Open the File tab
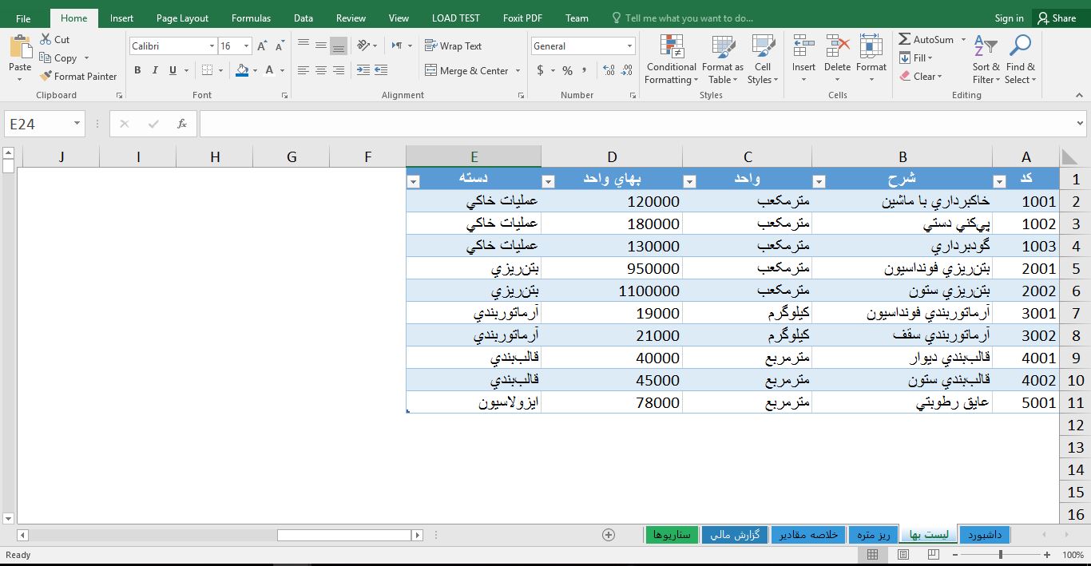 point(23,18)
